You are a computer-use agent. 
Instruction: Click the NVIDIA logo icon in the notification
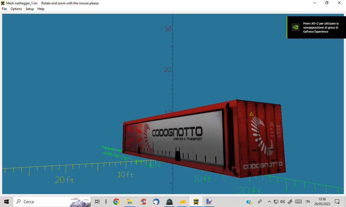point(295,27)
